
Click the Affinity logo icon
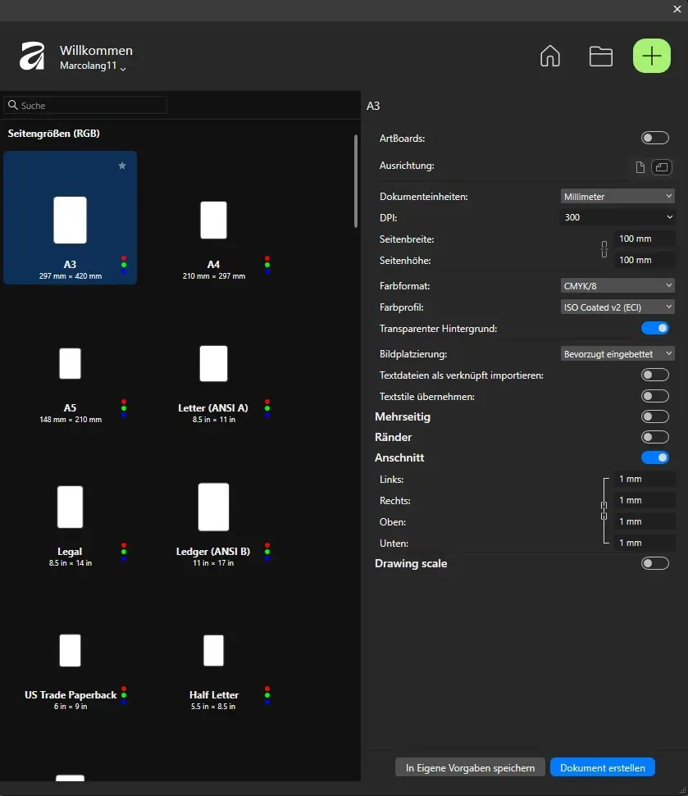32,56
